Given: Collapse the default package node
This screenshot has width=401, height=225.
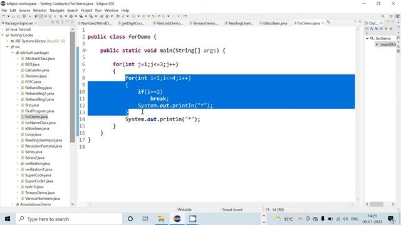Looking at the screenshot, I should 13,52.
